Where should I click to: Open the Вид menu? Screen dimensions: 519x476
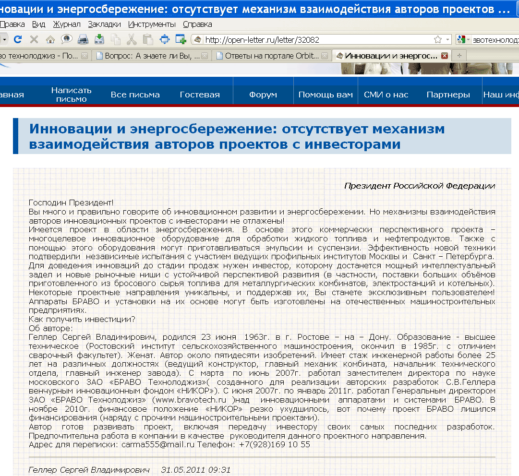(38, 24)
